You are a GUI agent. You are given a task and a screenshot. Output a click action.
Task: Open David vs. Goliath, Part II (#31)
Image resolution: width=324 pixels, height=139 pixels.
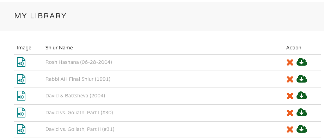[x=80, y=129]
